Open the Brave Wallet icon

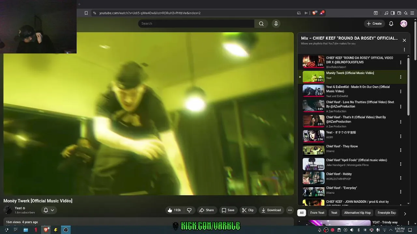tap(399, 13)
